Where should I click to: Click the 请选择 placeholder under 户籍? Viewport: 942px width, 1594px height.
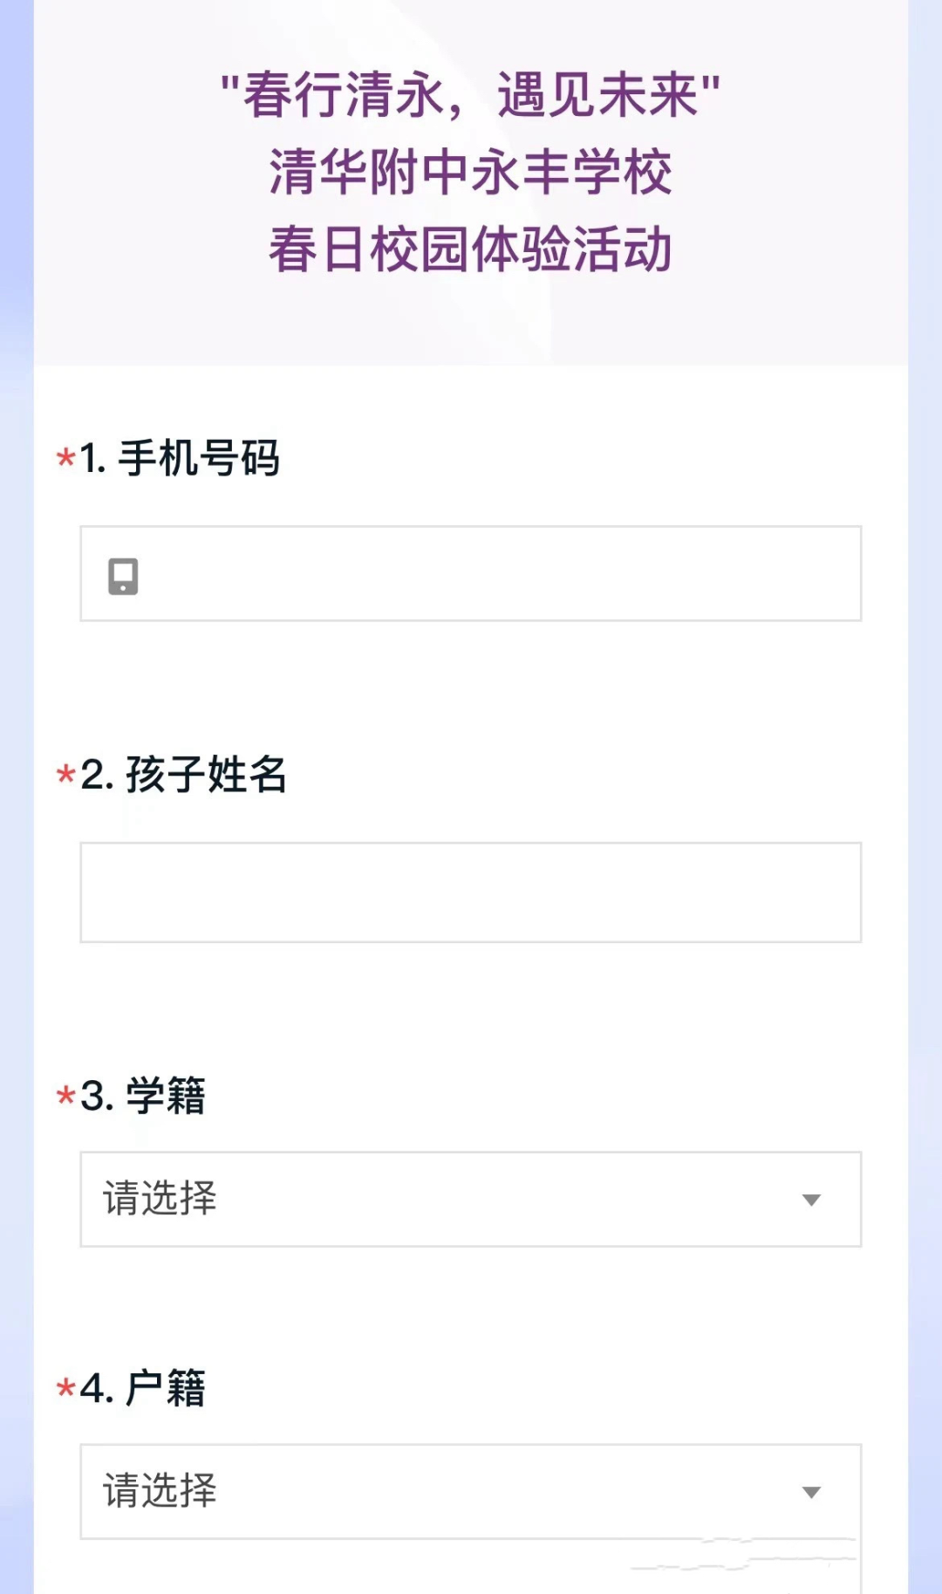coord(160,1491)
